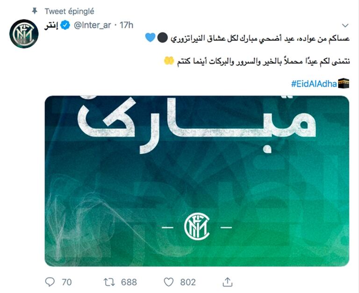The height and width of the screenshot is (293, 359).
Task: Click the reply speech bubble icon
Action: pyautogui.click(x=50, y=282)
